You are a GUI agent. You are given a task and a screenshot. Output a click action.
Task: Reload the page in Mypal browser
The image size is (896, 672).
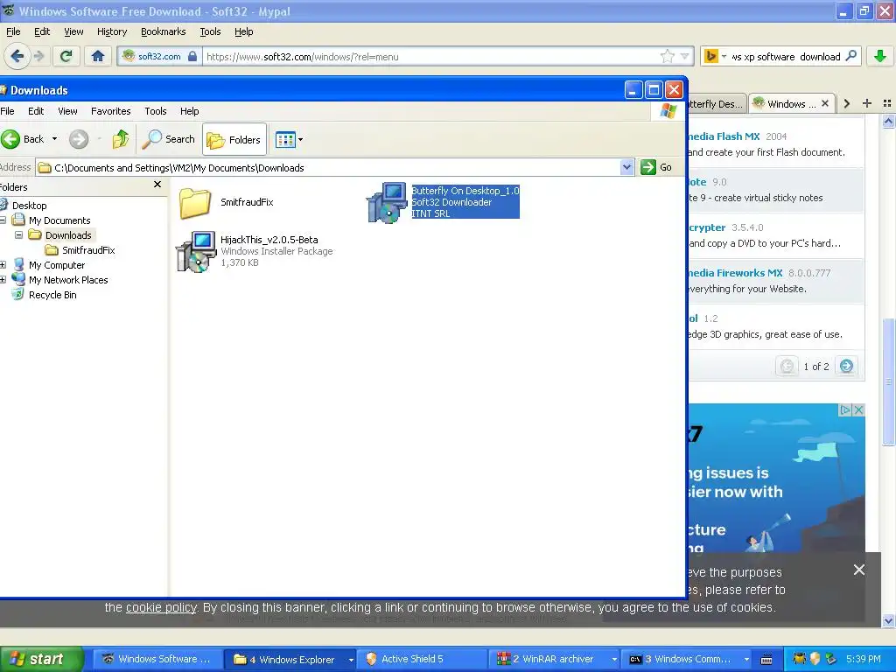point(66,56)
